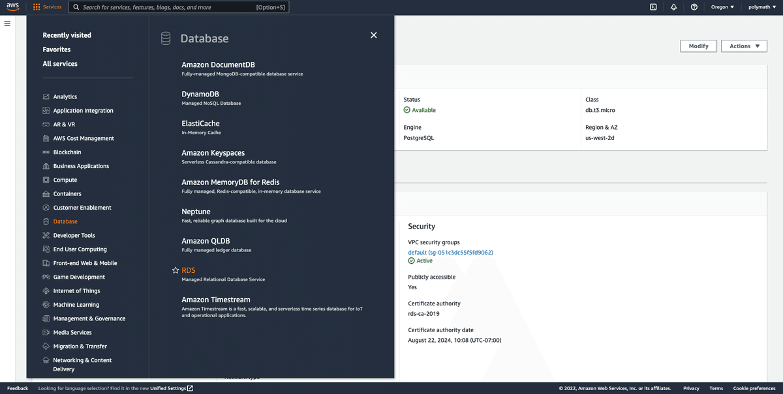Click the Compute category icon
The width and height of the screenshot is (783, 394).
coord(46,180)
